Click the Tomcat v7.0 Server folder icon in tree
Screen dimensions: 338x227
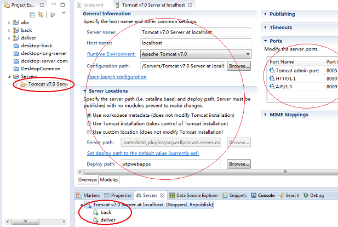(x=24, y=84)
